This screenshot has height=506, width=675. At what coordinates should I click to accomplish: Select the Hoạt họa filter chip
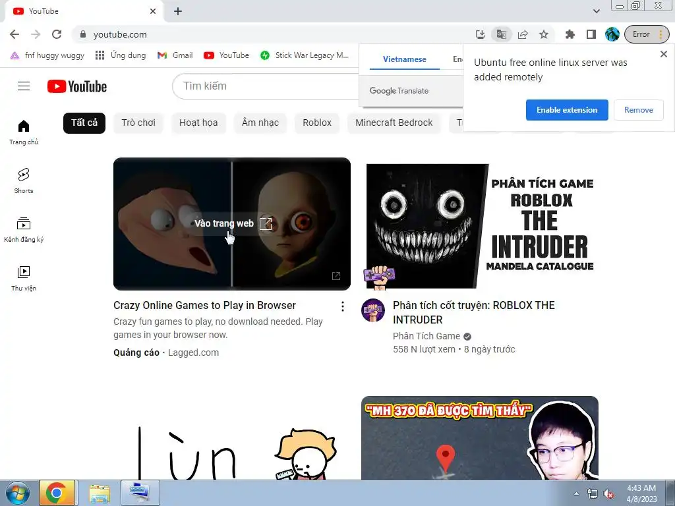[198, 123]
